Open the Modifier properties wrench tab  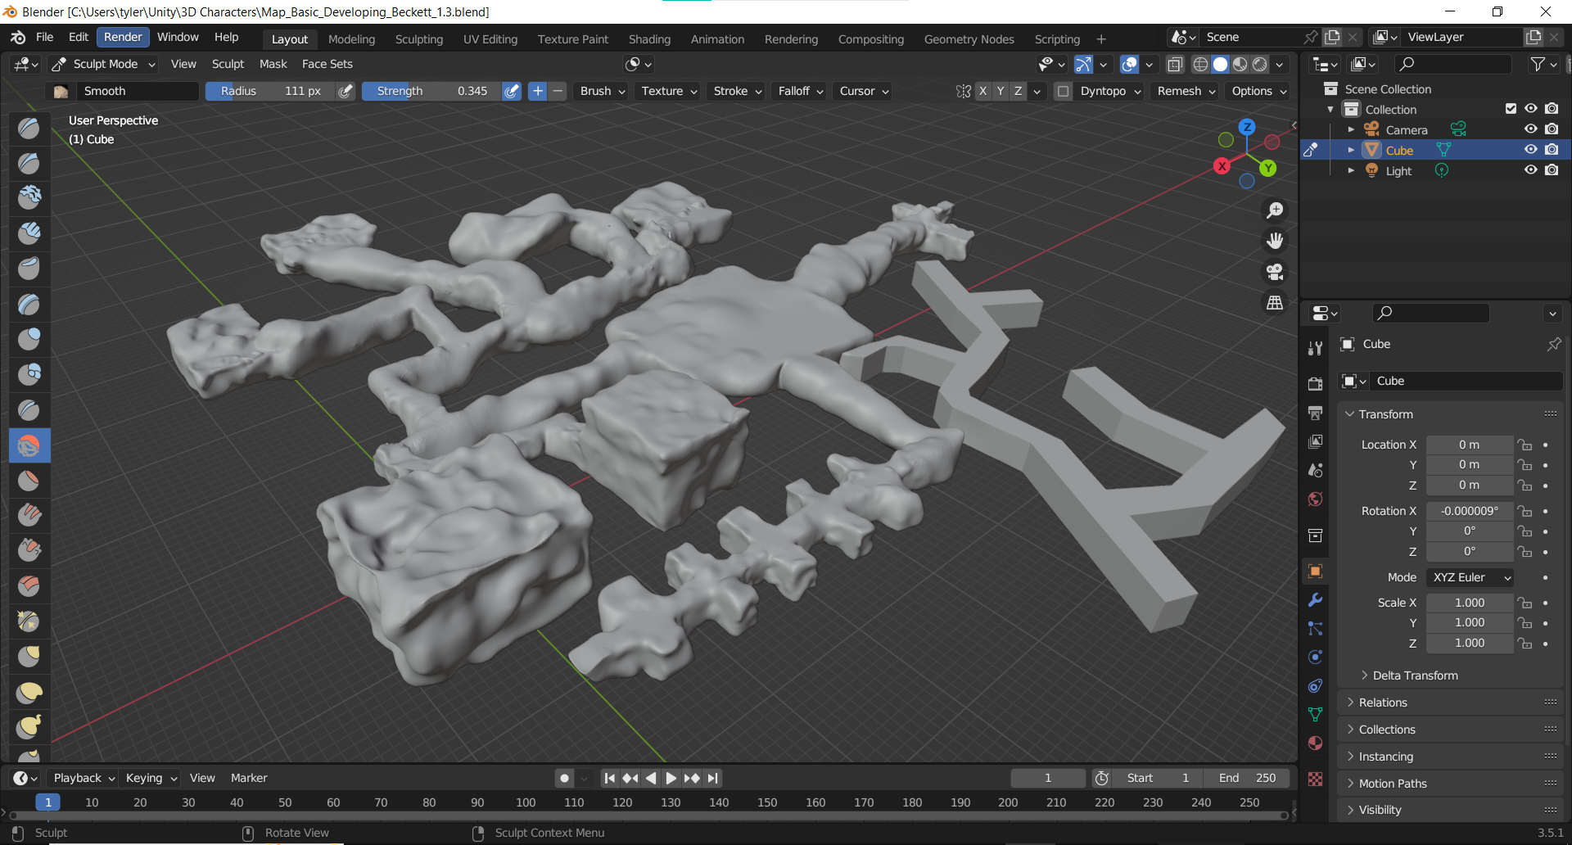coord(1315,600)
